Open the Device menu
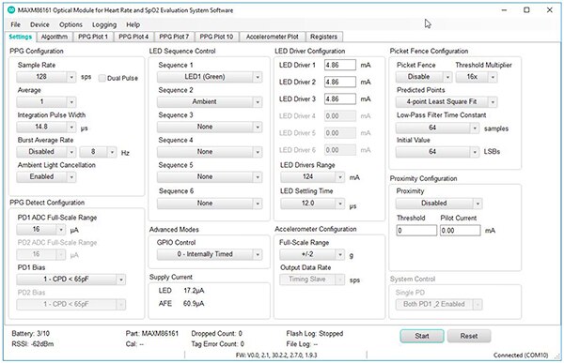Screen dimensions: 564x363 pyautogui.click(x=39, y=24)
